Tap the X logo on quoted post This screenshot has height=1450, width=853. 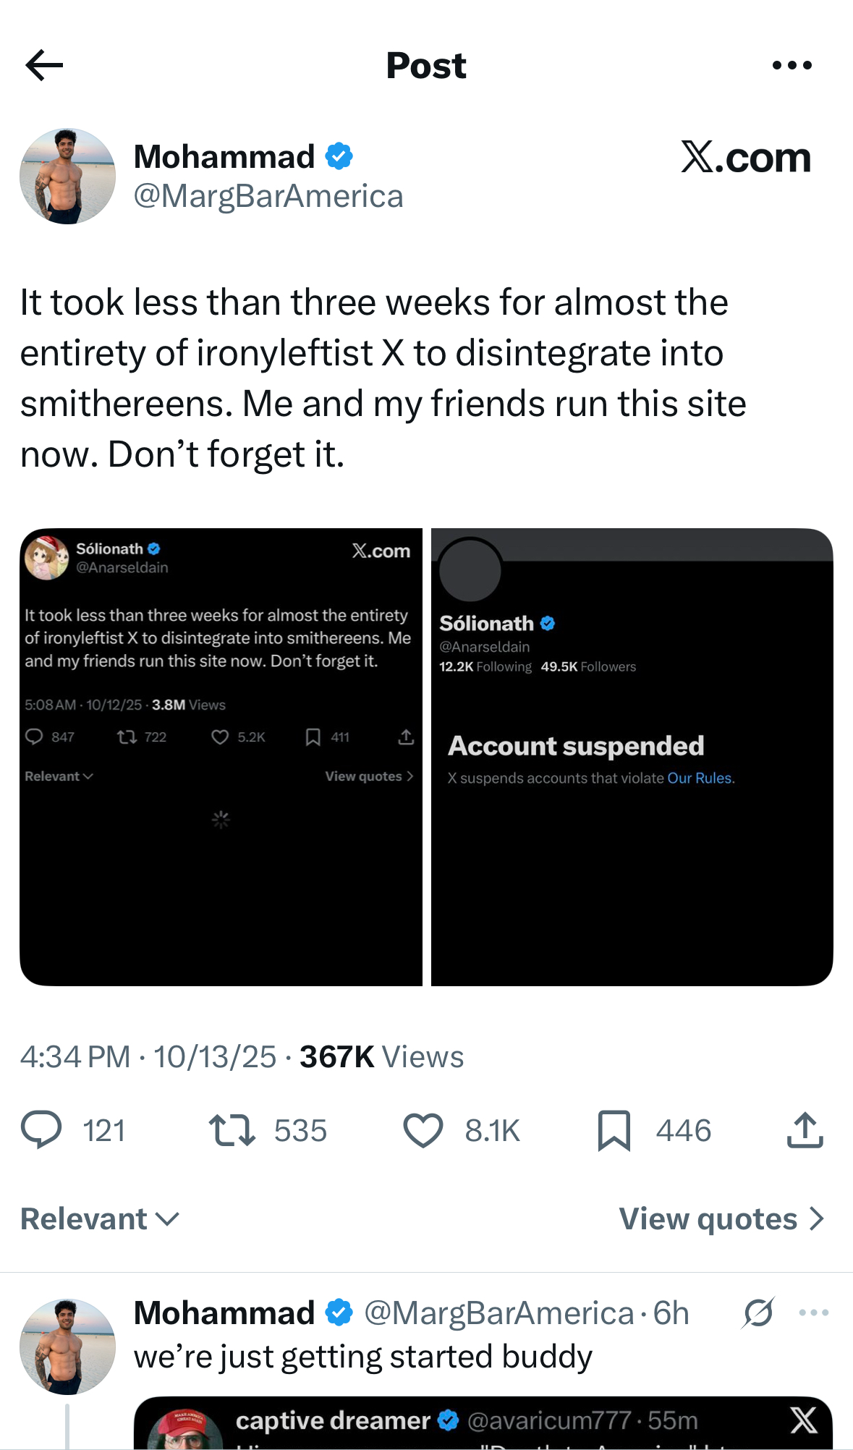[803, 1420]
